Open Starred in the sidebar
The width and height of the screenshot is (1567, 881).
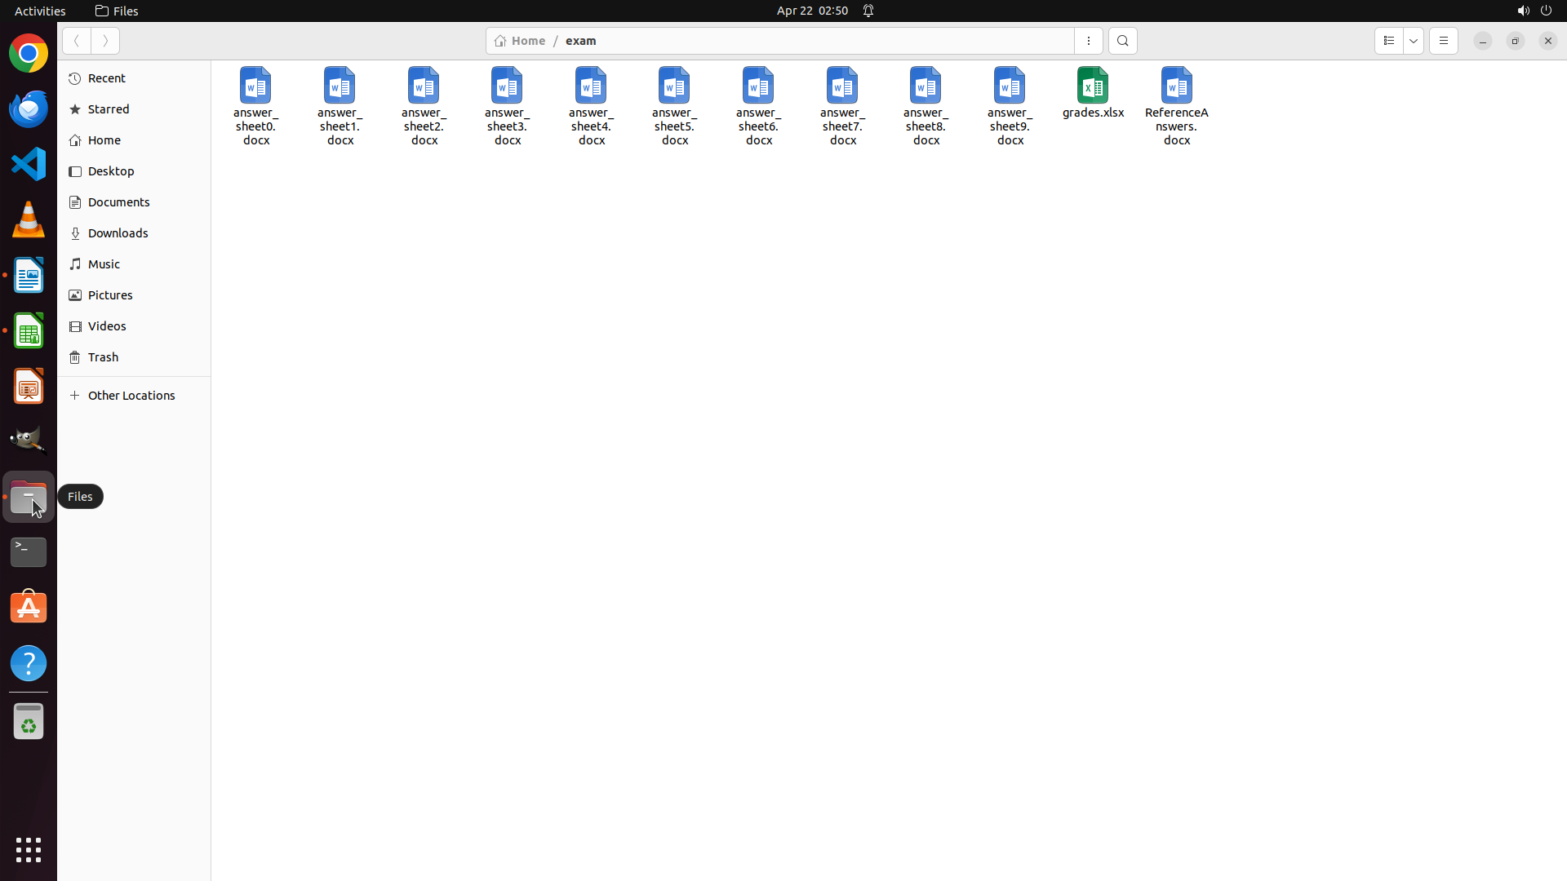click(x=109, y=109)
